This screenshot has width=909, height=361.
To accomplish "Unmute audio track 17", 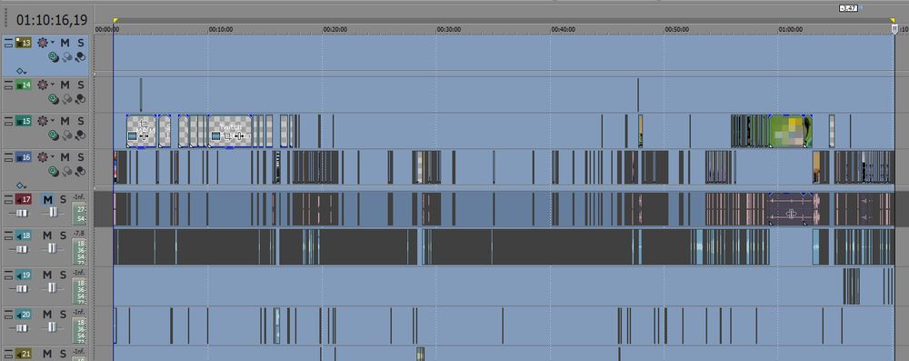I will point(47,200).
